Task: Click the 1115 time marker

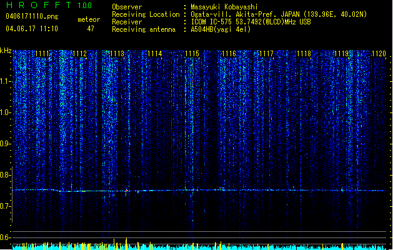Action: point(192,54)
